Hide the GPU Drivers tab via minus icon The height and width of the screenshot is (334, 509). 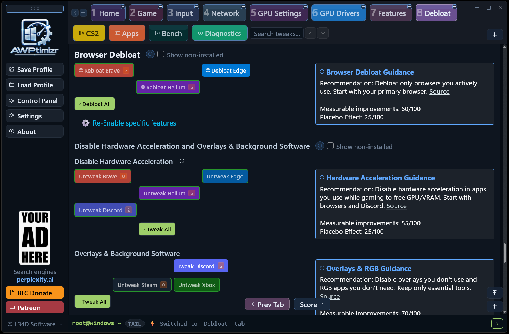[363, 7]
